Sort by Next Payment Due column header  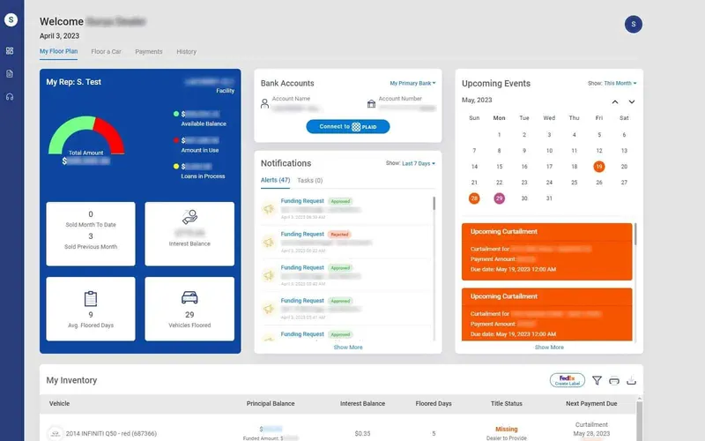[x=591, y=404]
